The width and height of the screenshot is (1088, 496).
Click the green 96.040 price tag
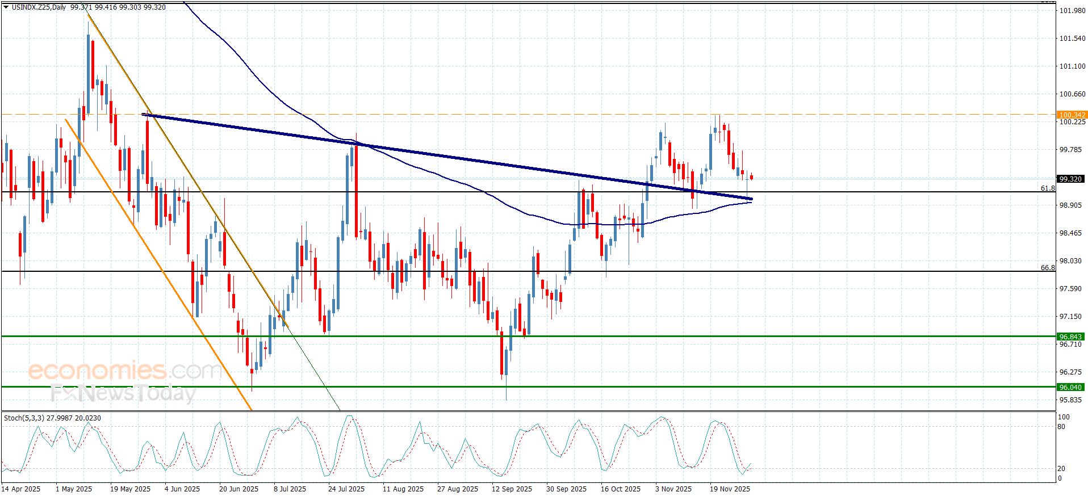[1071, 388]
